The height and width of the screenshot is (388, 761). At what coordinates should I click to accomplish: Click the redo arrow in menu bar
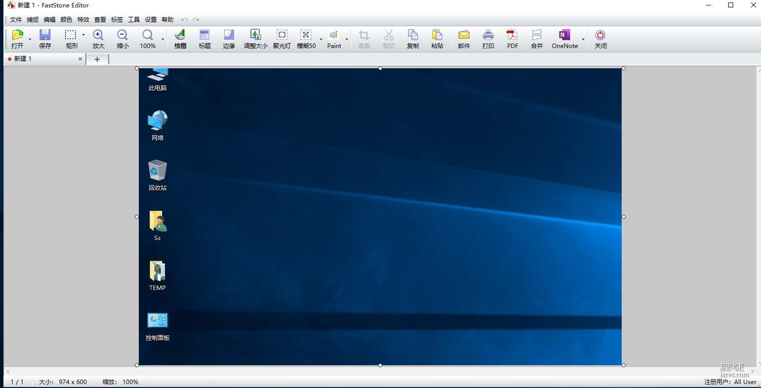point(196,20)
